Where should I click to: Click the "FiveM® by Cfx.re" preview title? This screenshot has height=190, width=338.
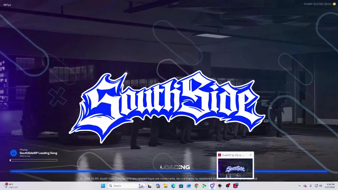point(233,155)
